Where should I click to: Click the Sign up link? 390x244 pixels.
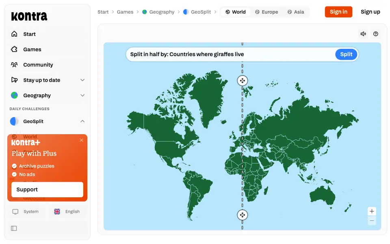370,12
